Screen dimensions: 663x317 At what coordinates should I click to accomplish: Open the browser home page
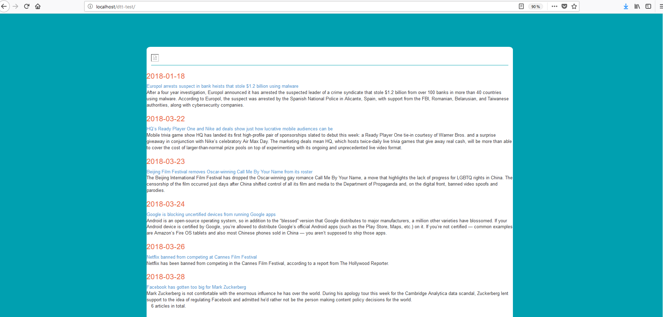tap(38, 6)
